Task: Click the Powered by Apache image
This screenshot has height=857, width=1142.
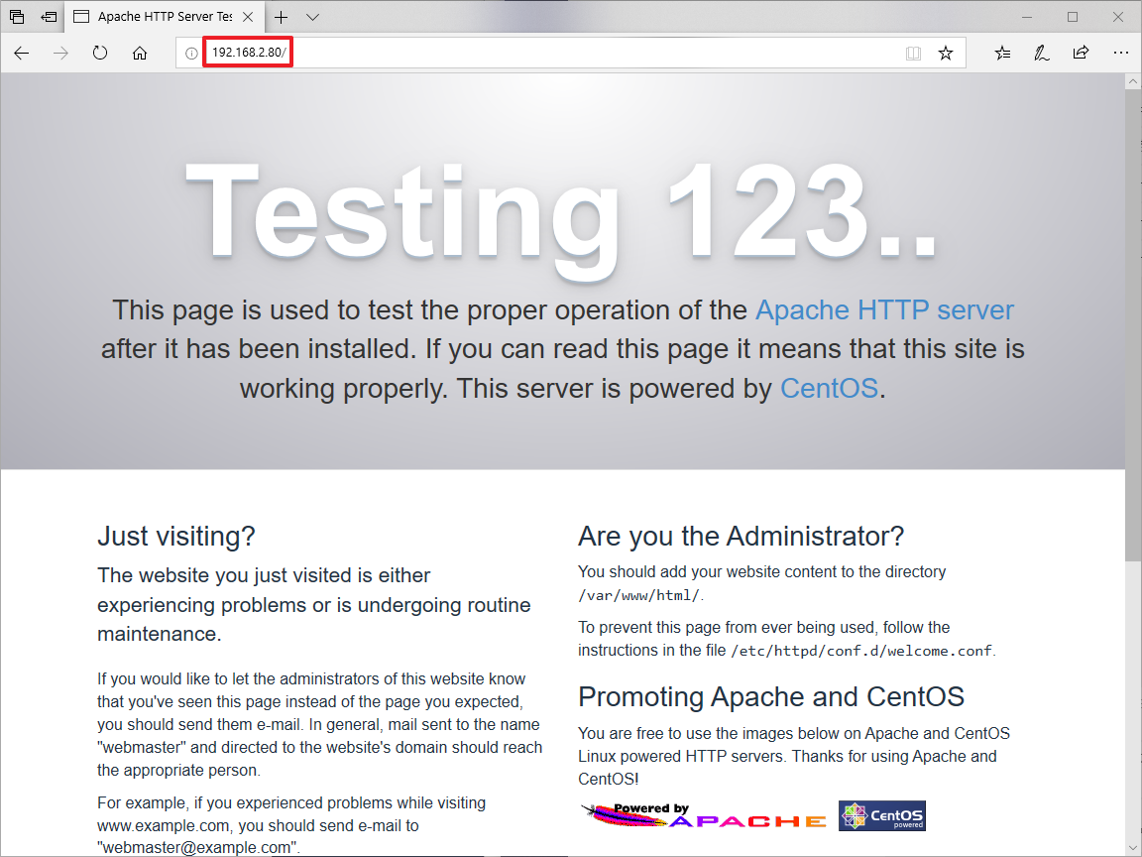Action: tap(704, 816)
